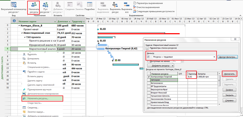
Task: Collapse Инвестиционный этап summary task
Action: point(22,33)
